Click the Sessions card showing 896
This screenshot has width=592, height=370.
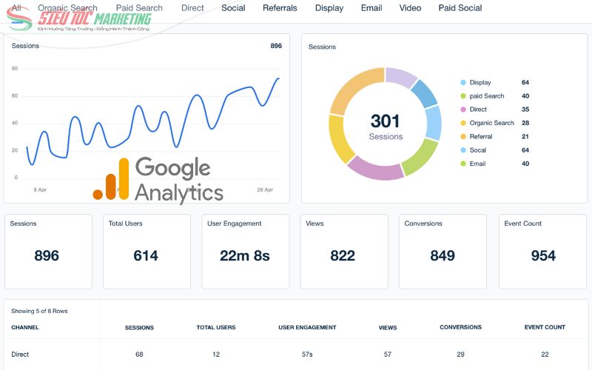click(x=48, y=252)
